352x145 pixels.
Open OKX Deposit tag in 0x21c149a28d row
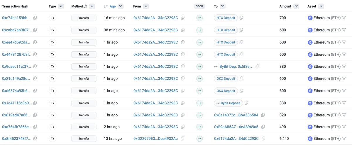pyautogui.click(x=226, y=78)
